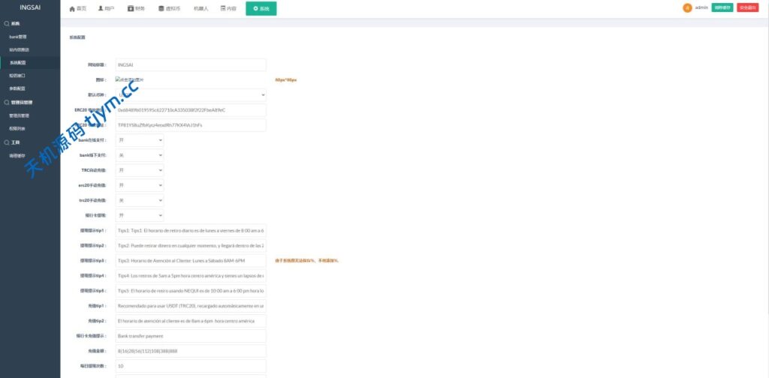Screen dimensions: 769x378
Task: Click the virtual currency stack icon
Action: click(161, 9)
